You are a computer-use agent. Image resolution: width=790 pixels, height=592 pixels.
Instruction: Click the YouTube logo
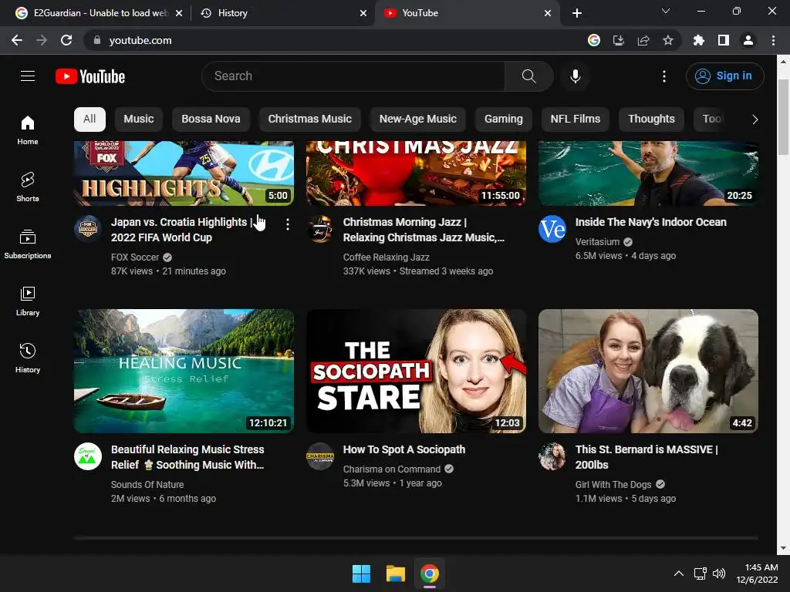(90, 76)
